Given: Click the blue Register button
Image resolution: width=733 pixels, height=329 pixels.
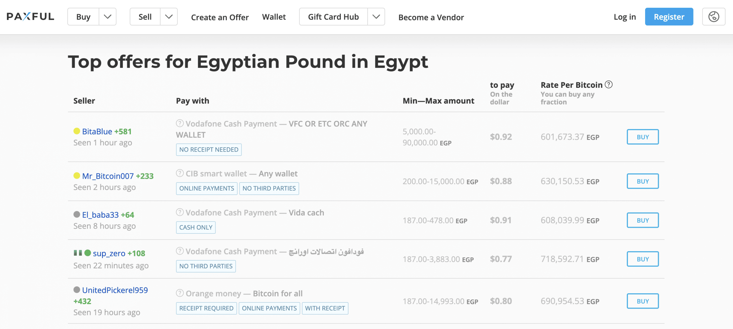Looking at the screenshot, I should pyautogui.click(x=669, y=17).
